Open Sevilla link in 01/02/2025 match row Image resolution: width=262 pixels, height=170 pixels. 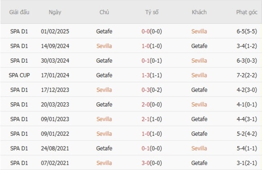(199, 31)
